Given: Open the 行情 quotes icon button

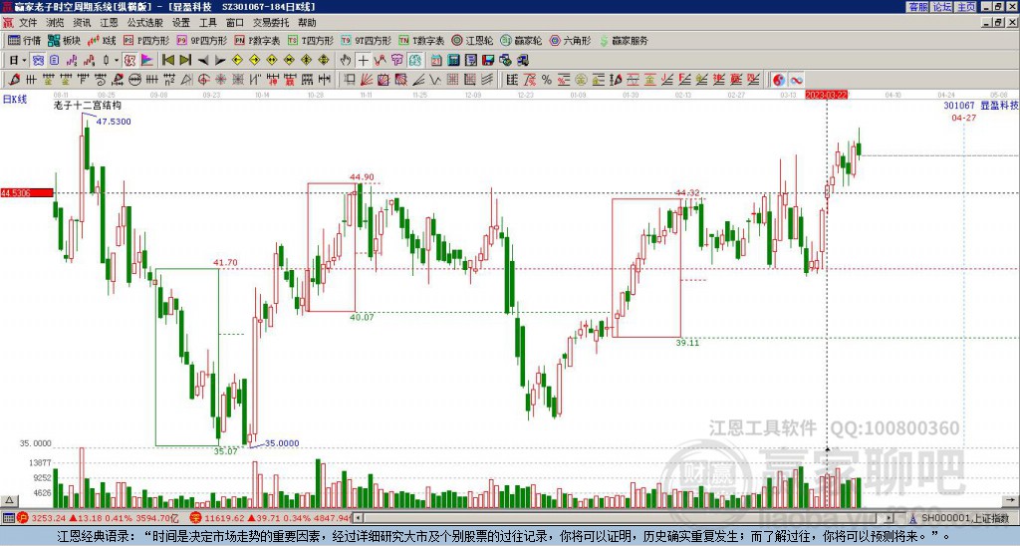Looking at the screenshot, I should (24, 40).
